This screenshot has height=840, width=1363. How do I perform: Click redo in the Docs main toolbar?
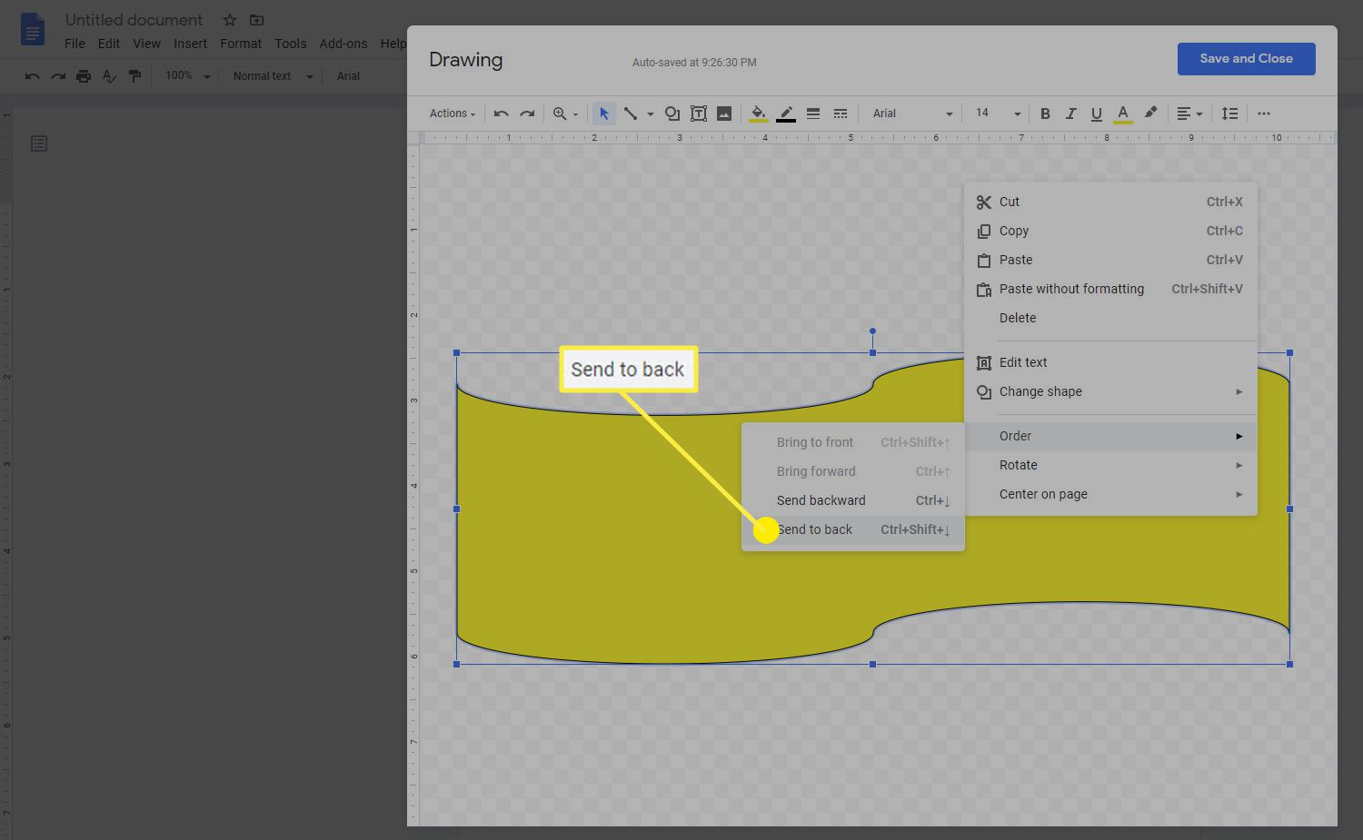[58, 76]
